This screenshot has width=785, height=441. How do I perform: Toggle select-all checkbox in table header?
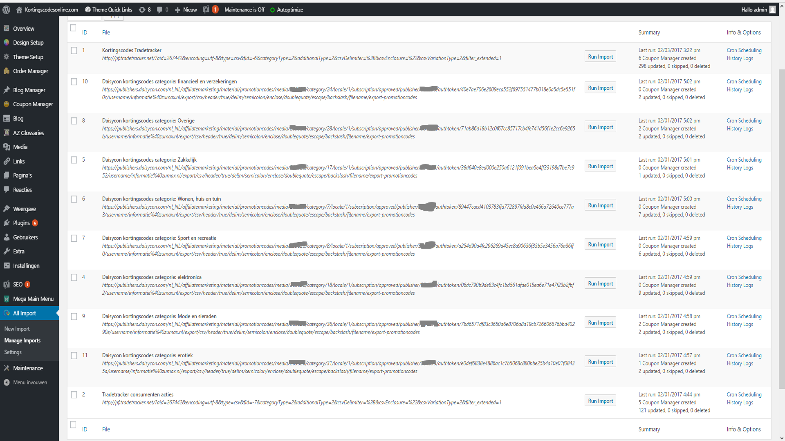click(73, 28)
